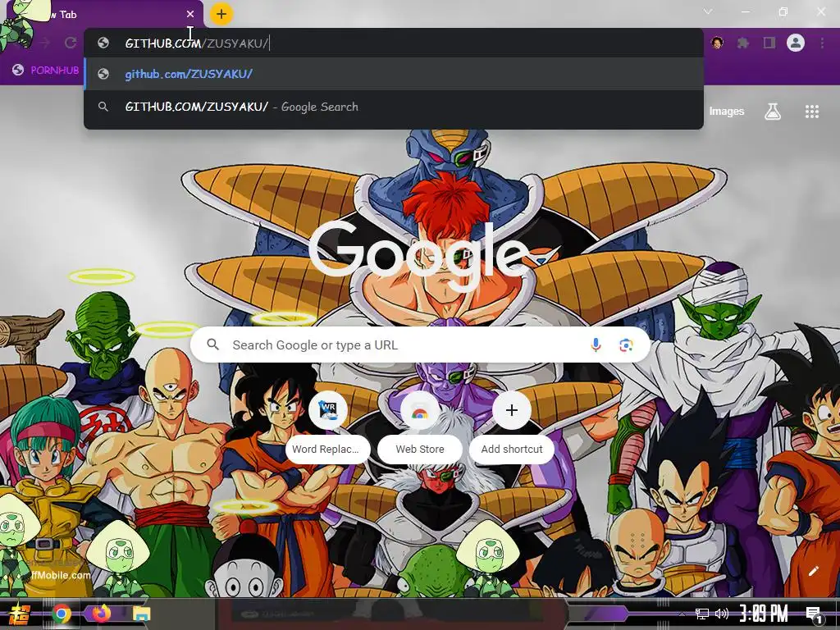Open the Extensions puzzle icon

(743, 43)
